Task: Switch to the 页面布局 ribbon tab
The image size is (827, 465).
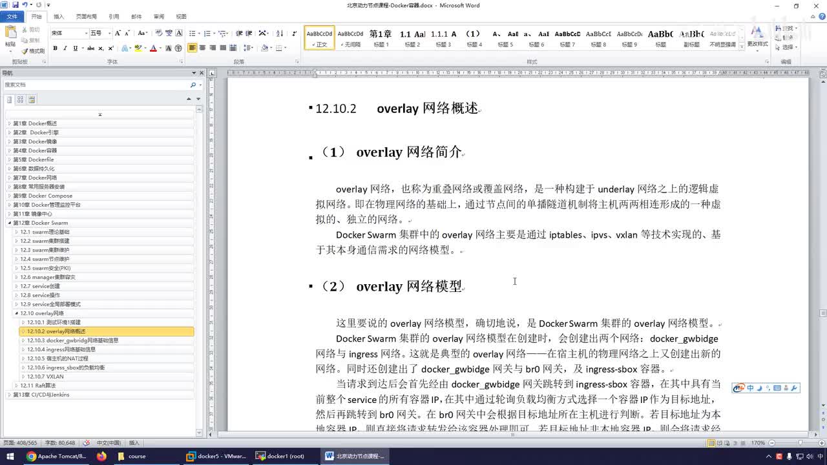Action: coord(86,16)
